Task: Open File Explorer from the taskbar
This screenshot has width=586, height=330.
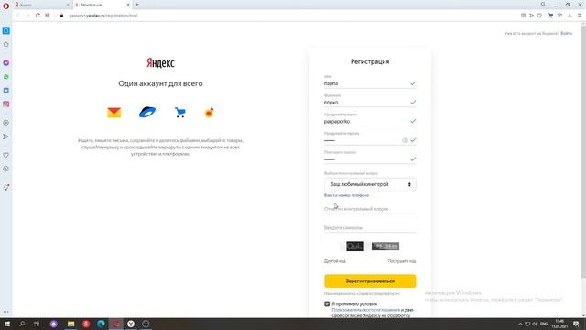Action: pyautogui.click(x=71, y=324)
